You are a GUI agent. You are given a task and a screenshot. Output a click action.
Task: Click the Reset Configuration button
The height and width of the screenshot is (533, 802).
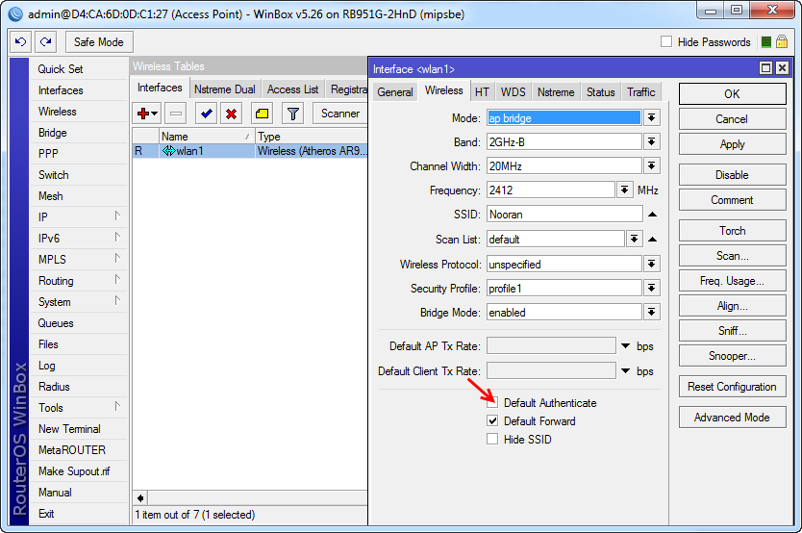(732, 387)
